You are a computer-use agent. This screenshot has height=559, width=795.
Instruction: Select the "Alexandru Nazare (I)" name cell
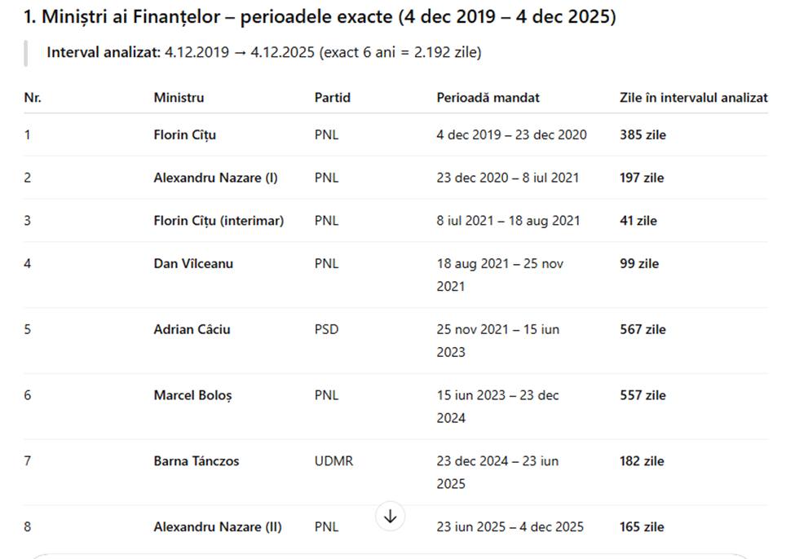coord(215,178)
